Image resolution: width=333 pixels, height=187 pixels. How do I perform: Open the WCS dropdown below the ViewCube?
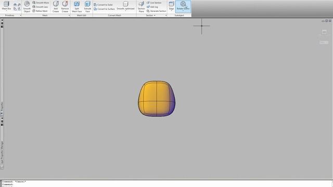click(x=324, y=43)
